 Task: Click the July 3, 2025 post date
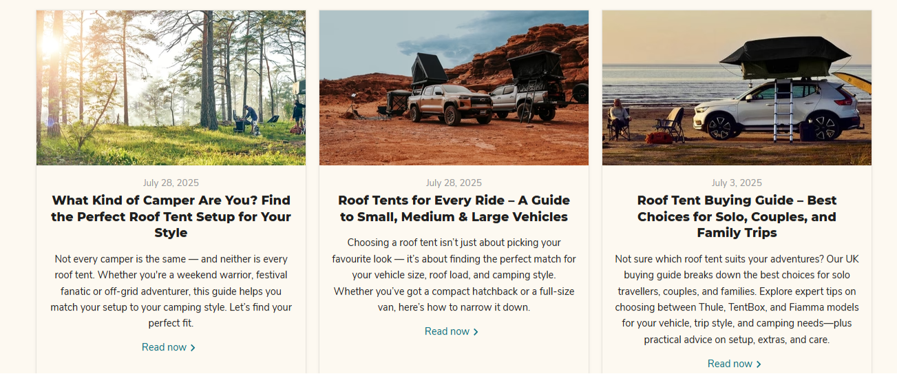(x=737, y=183)
